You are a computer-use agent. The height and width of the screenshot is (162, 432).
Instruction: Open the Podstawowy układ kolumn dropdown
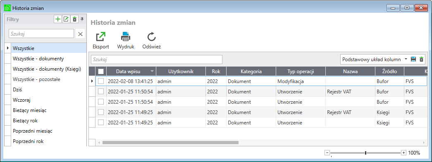tap(406, 59)
